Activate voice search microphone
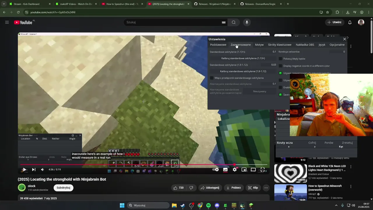Image resolution: width=373 pixels, height=210 pixels. tap(247, 22)
